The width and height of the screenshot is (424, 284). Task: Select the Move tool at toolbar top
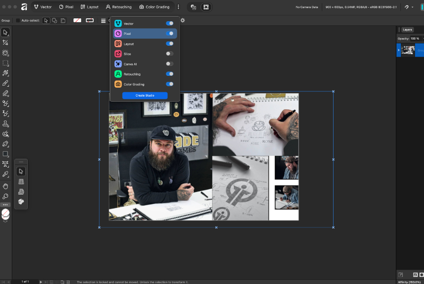tap(6, 32)
